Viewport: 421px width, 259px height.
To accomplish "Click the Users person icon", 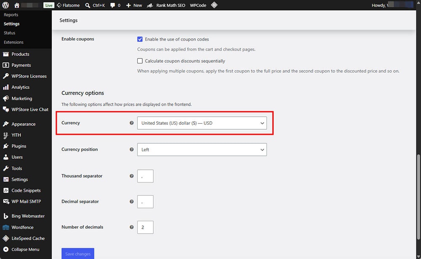I will click(x=5, y=157).
